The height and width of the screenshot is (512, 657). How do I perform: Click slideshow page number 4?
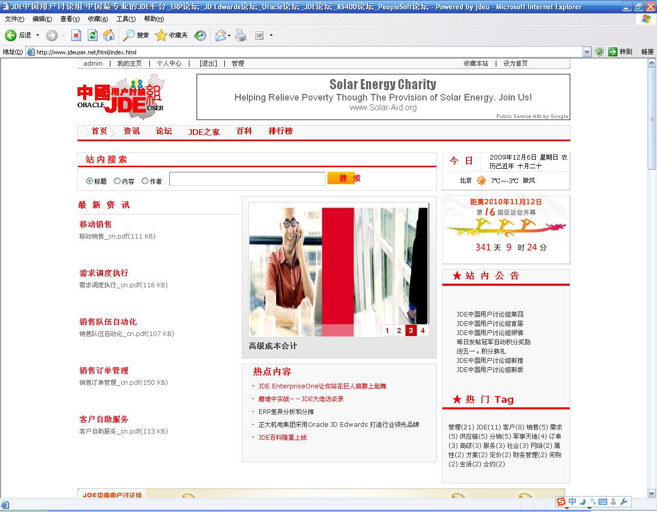point(422,330)
